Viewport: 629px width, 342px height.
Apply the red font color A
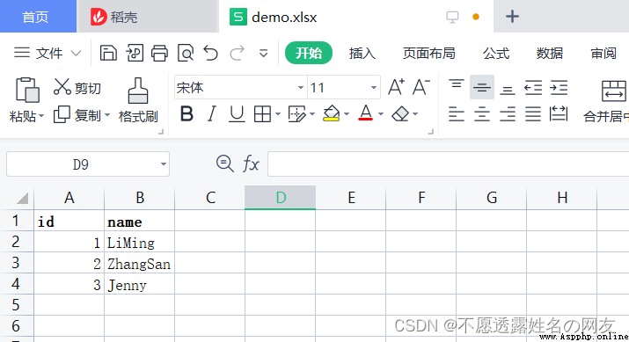click(x=365, y=113)
